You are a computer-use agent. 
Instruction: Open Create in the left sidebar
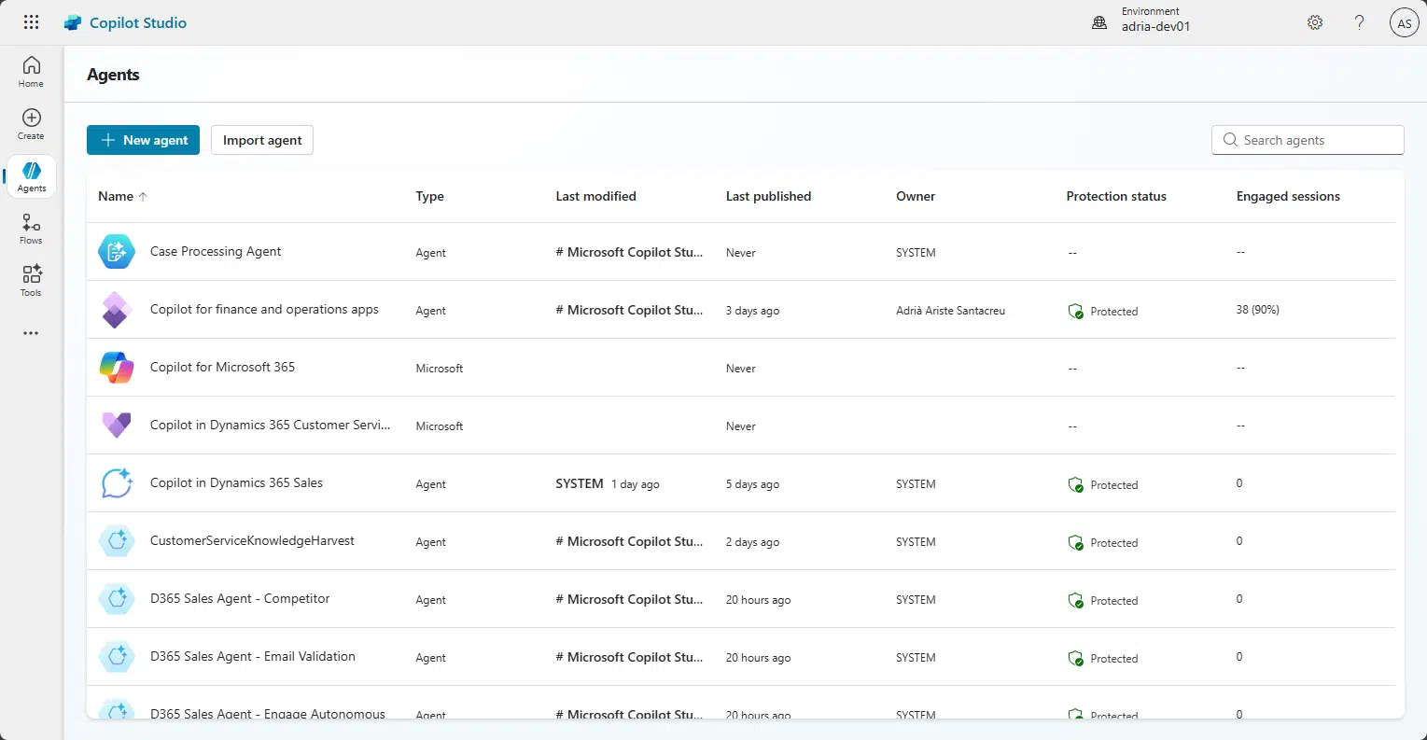pyautogui.click(x=31, y=124)
